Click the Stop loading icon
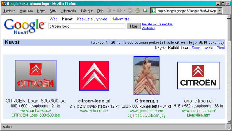Viewport: 232px width, 131px height. [130, 11]
